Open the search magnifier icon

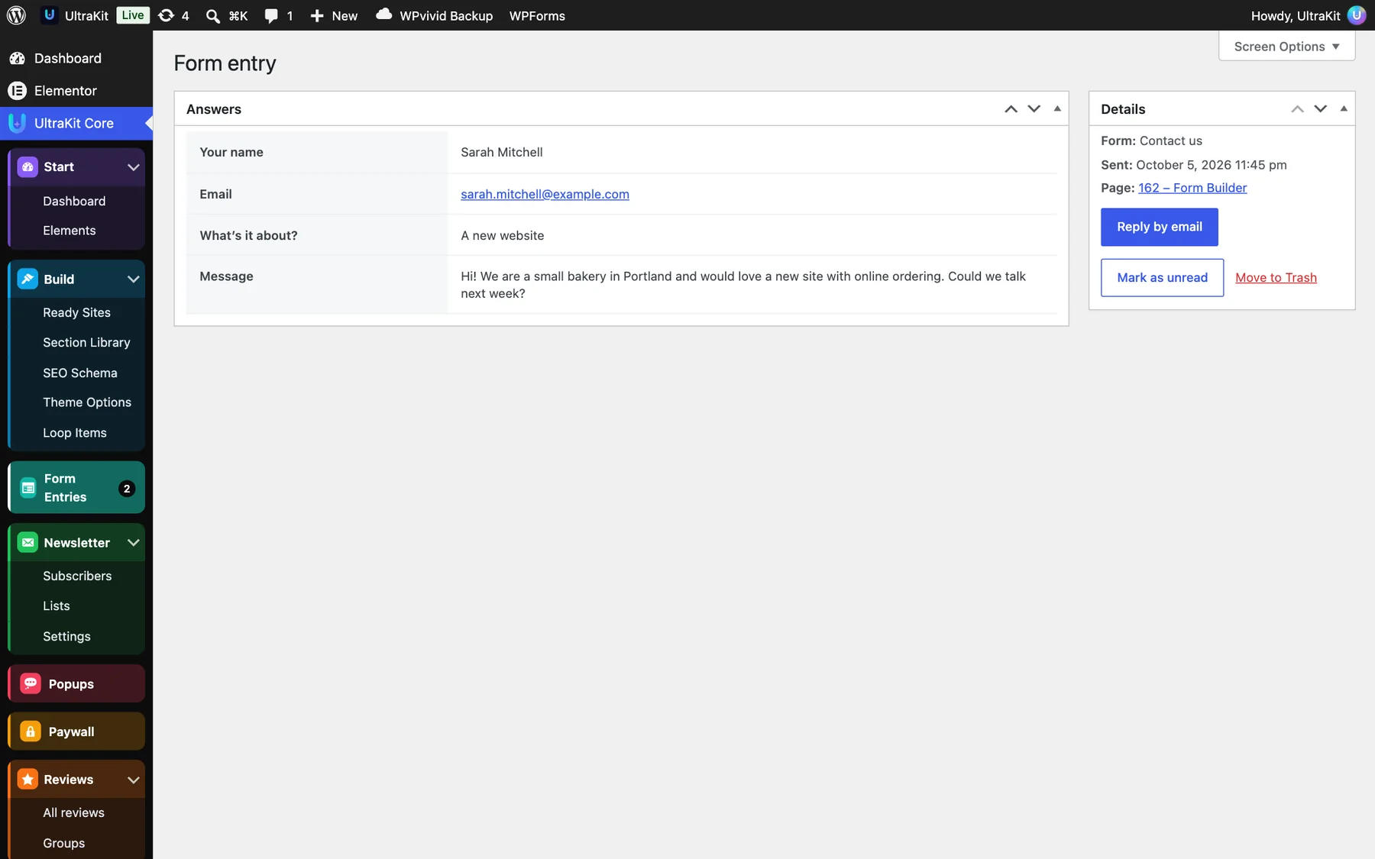point(213,16)
